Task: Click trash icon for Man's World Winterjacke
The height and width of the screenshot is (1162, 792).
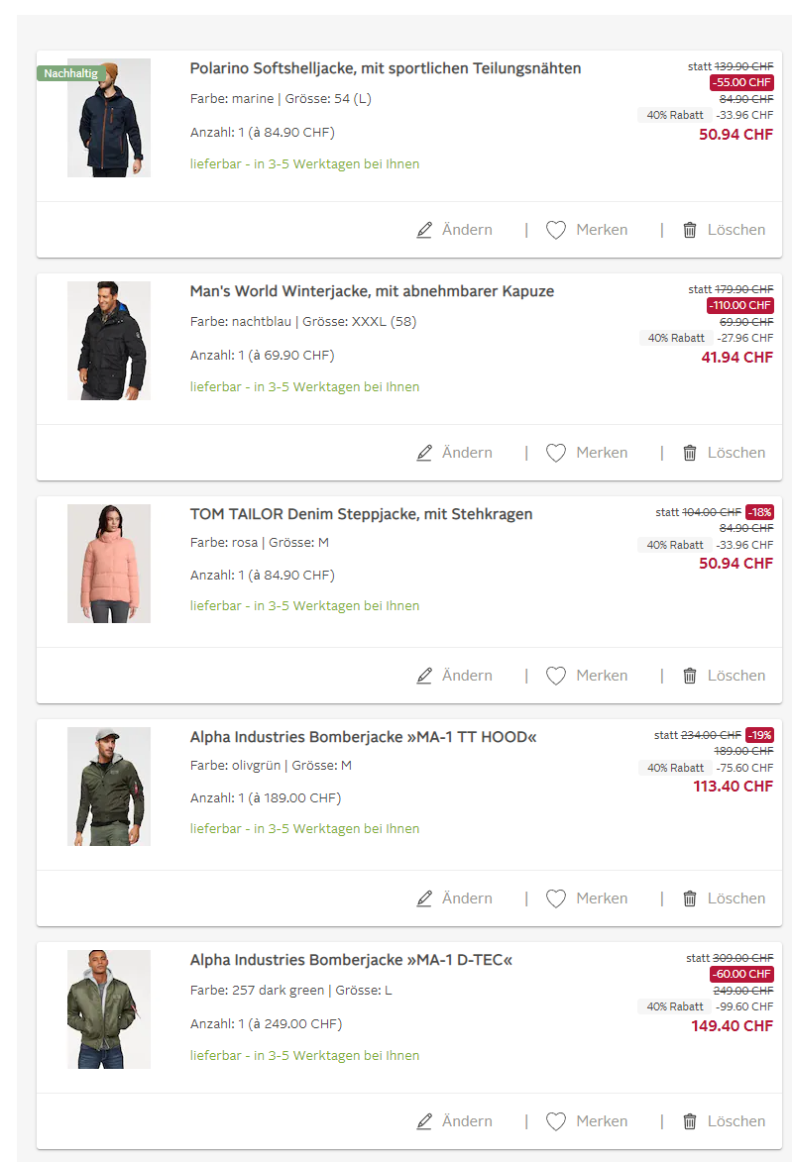Action: 690,453
